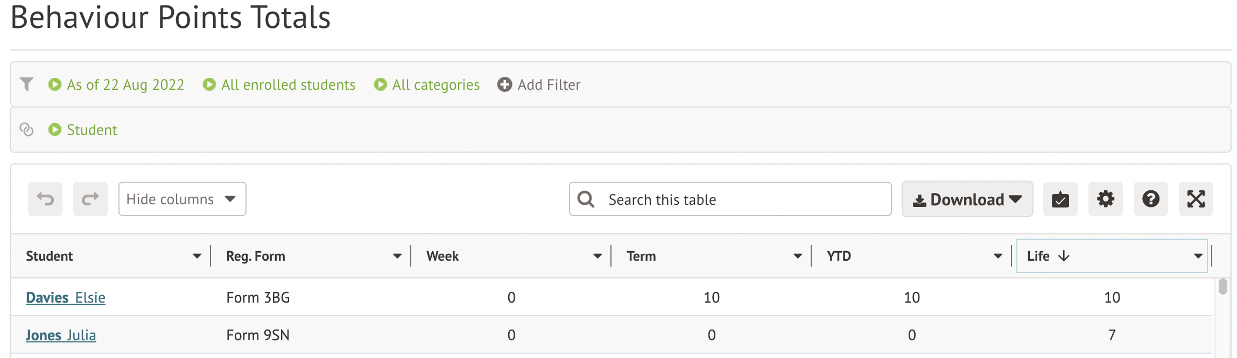The height and width of the screenshot is (358, 1237).
Task: Open Davies Elsie student profile link
Action: click(x=66, y=297)
